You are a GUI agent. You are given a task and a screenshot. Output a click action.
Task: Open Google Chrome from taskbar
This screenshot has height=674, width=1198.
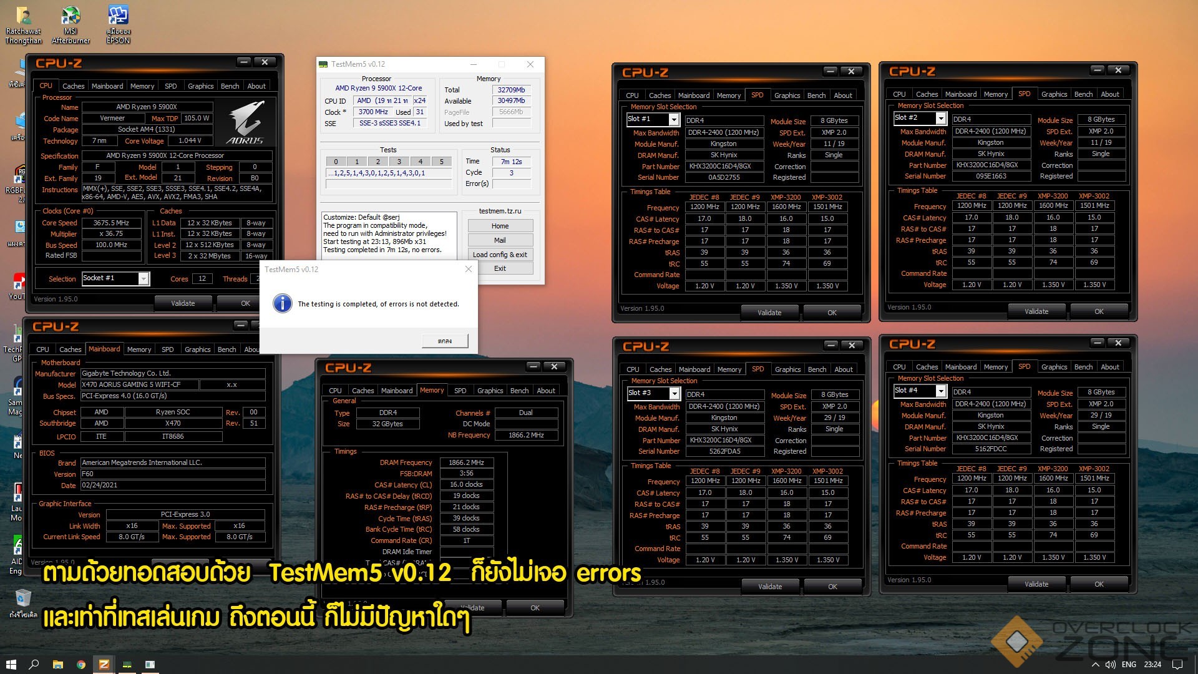pyautogui.click(x=81, y=665)
